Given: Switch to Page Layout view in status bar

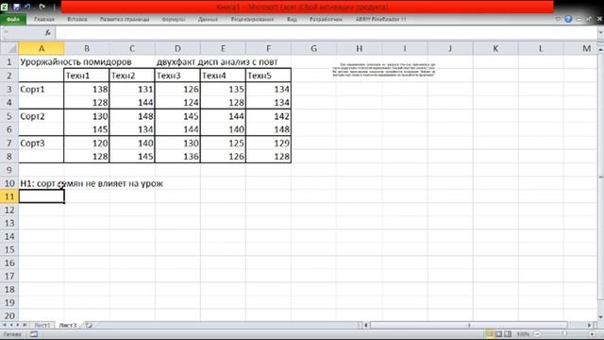Looking at the screenshot, I should coord(499,334).
